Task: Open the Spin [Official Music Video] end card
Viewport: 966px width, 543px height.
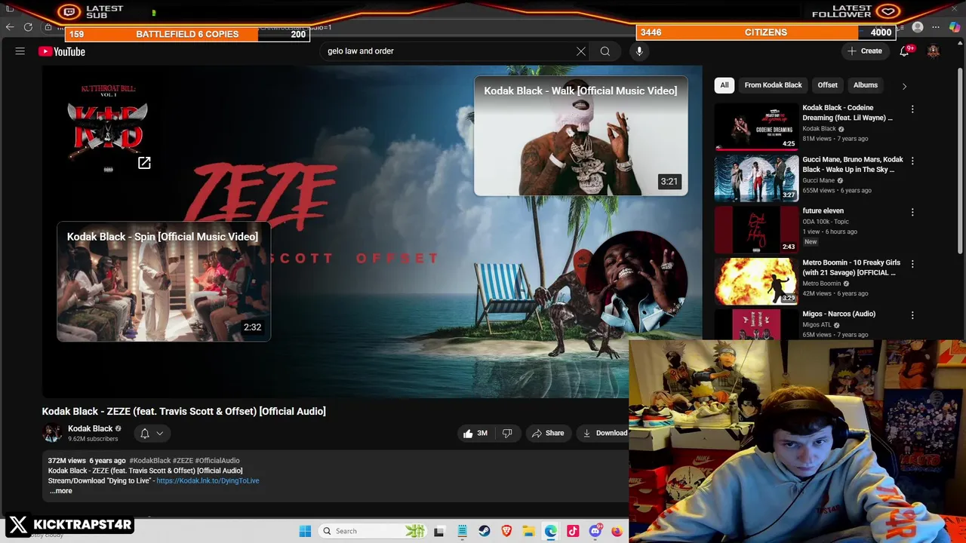Action: click(164, 281)
